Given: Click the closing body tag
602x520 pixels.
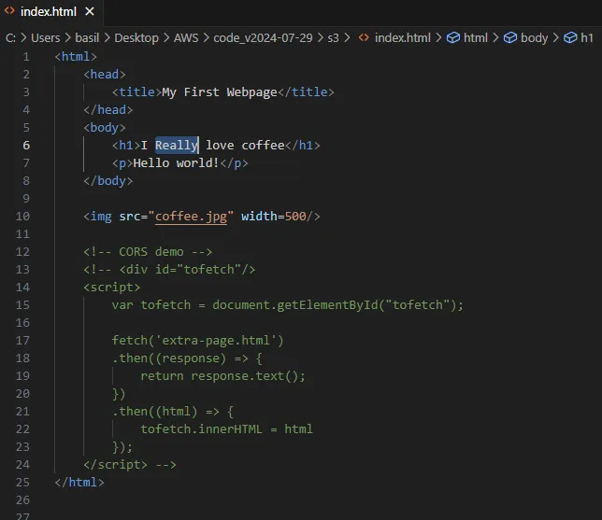Looking at the screenshot, I should pyautogui.click(x=107, y=180).
